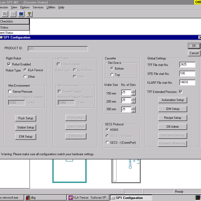
Task: Open help with the question mark icon
Action: tap(29, 14)
